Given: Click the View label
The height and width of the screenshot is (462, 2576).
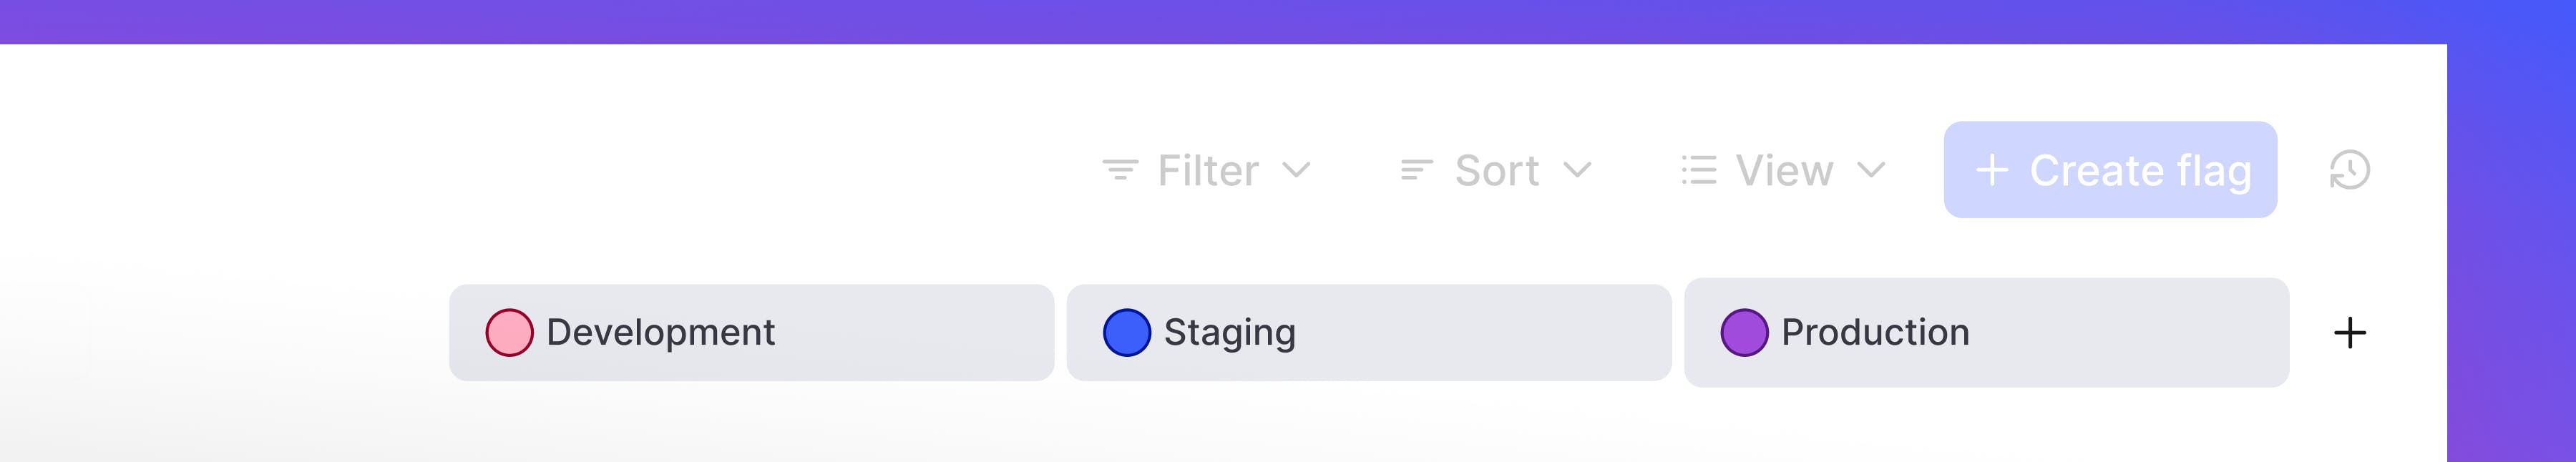Looking at the screenshot, I should coord(1784,171).
